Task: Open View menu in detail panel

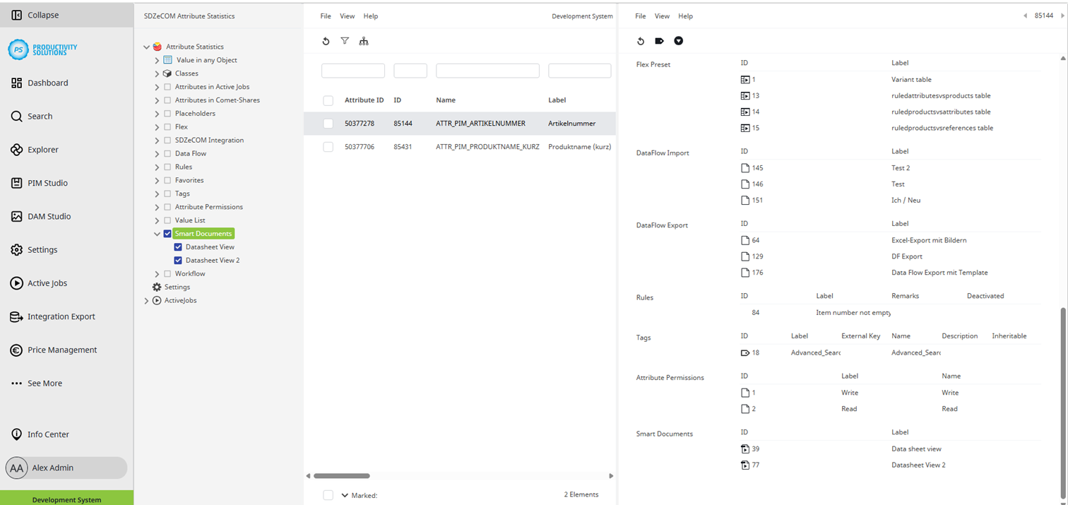Action: pyautogui.click(x=662, y=16)
